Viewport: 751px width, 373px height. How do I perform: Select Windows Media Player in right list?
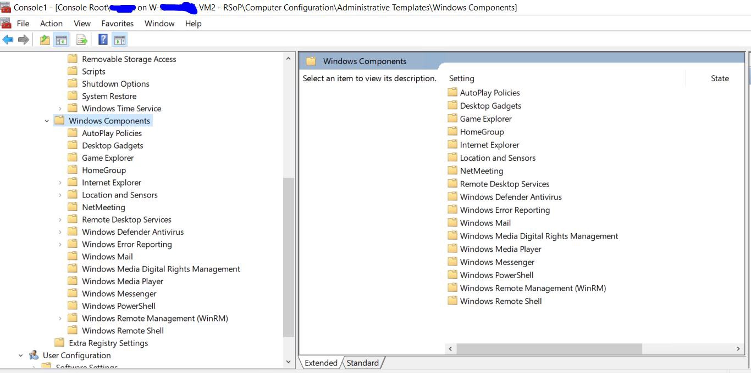(x=500, y=249)
